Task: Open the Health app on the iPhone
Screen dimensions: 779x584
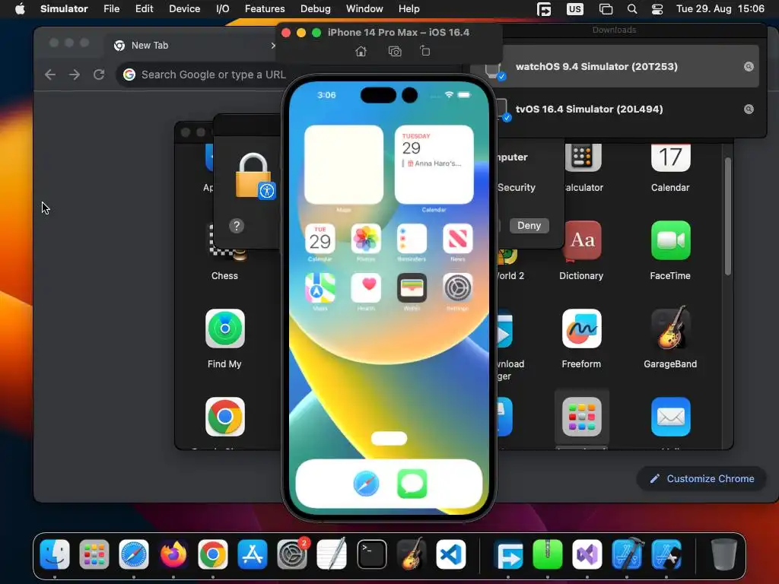Action: [x=366, y=288]
